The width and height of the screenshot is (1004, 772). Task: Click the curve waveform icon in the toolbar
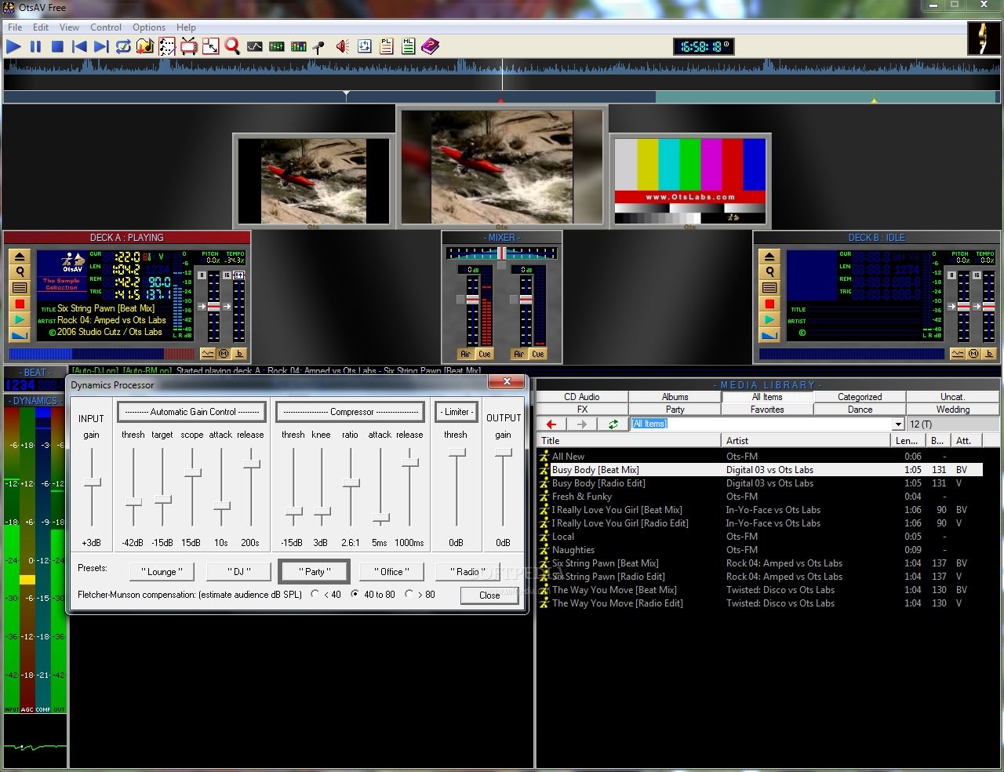(x=255, y=46)
